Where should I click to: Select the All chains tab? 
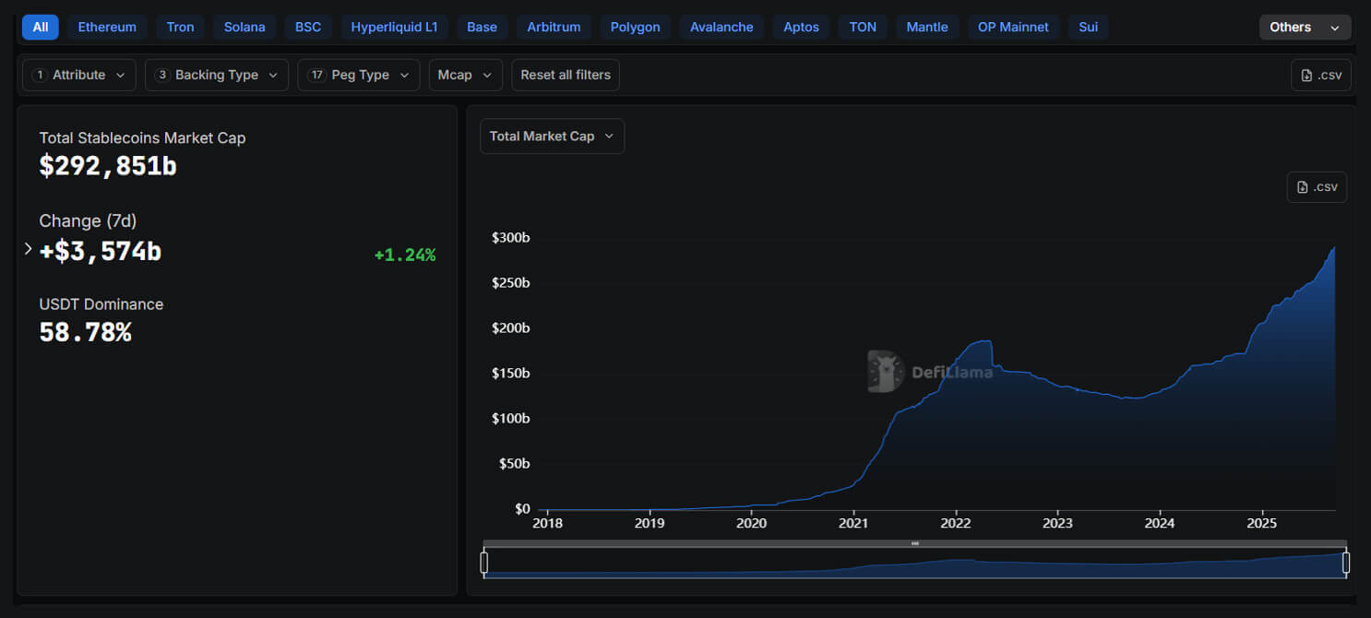tap(40, 27)
